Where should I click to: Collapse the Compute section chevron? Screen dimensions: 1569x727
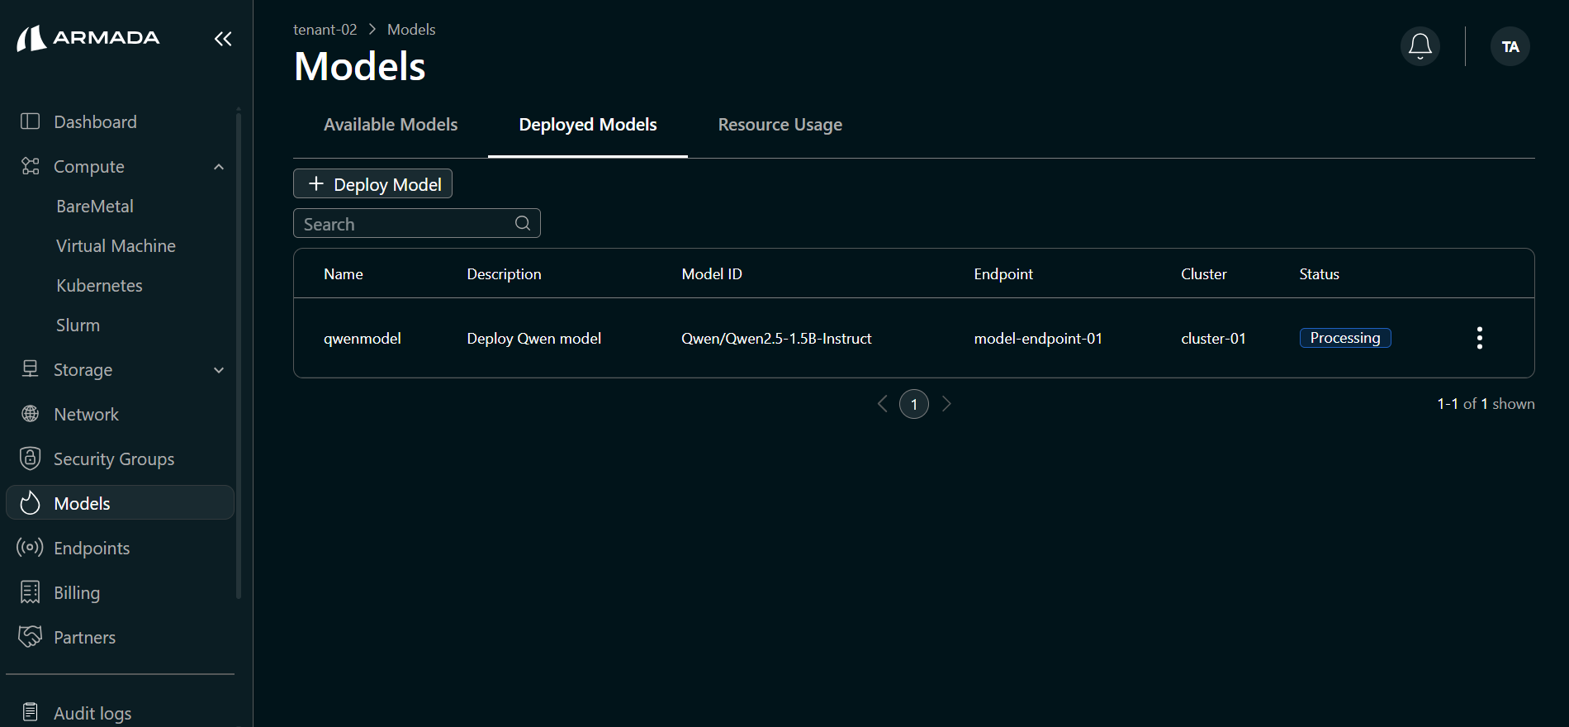point(219,167)
